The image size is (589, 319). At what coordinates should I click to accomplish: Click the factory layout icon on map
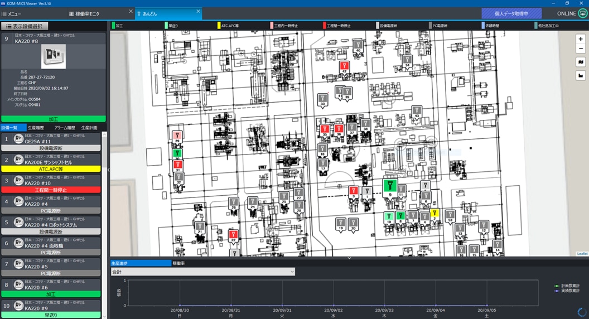tap(581, 76)
